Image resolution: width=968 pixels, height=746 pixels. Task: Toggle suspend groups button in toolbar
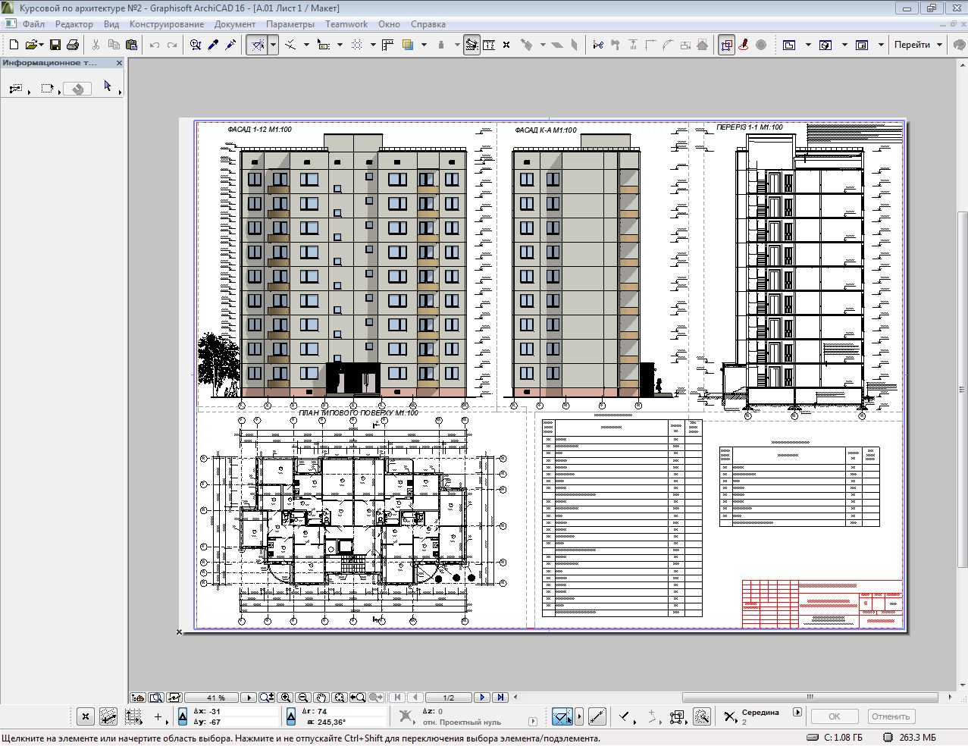click(x=727, y=45)
